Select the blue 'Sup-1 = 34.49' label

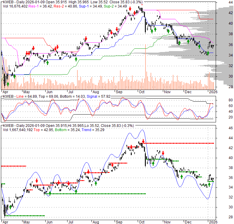pos(91,6)
